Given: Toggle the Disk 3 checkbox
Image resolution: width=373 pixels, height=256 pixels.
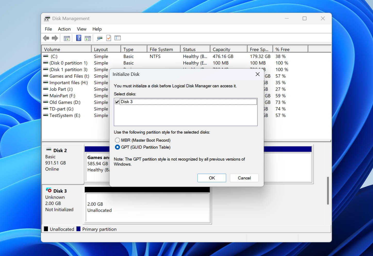Looking at the screenshot, I should pyautogui.click(x=117, y=102).
